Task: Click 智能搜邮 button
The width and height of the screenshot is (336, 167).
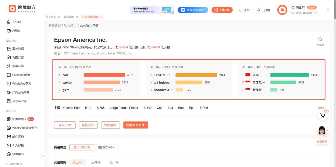Action: click(x=110, y=125)
